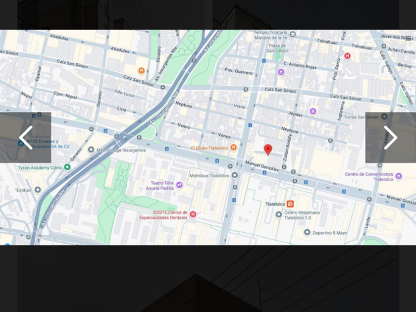Click the purple icon near Júpiter street
This screenshot has width=416, height=312.
tap(313, 111)
